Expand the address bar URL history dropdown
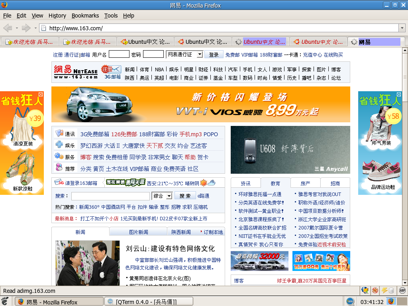The height and width of the screenshot is (306, 408). (402, 28)
